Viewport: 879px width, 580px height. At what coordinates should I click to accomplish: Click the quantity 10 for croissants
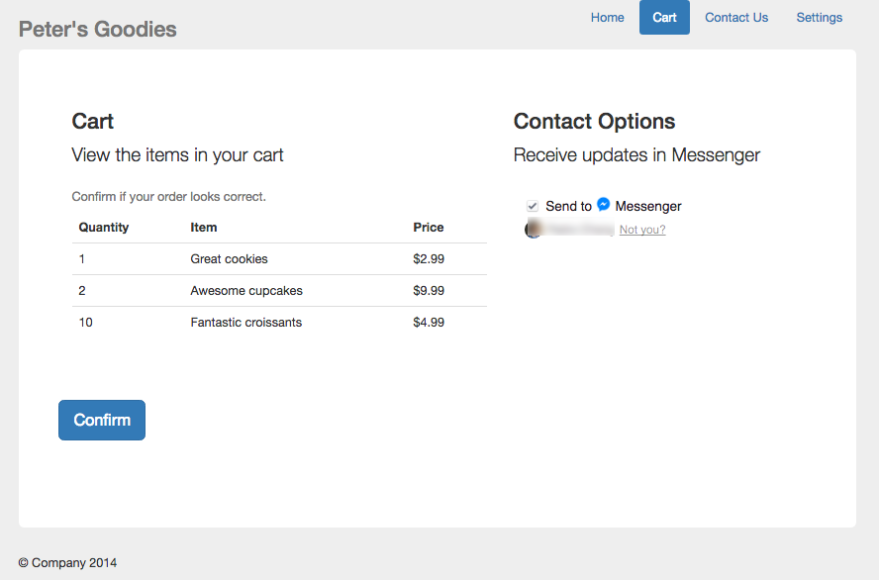pos(86,323)
